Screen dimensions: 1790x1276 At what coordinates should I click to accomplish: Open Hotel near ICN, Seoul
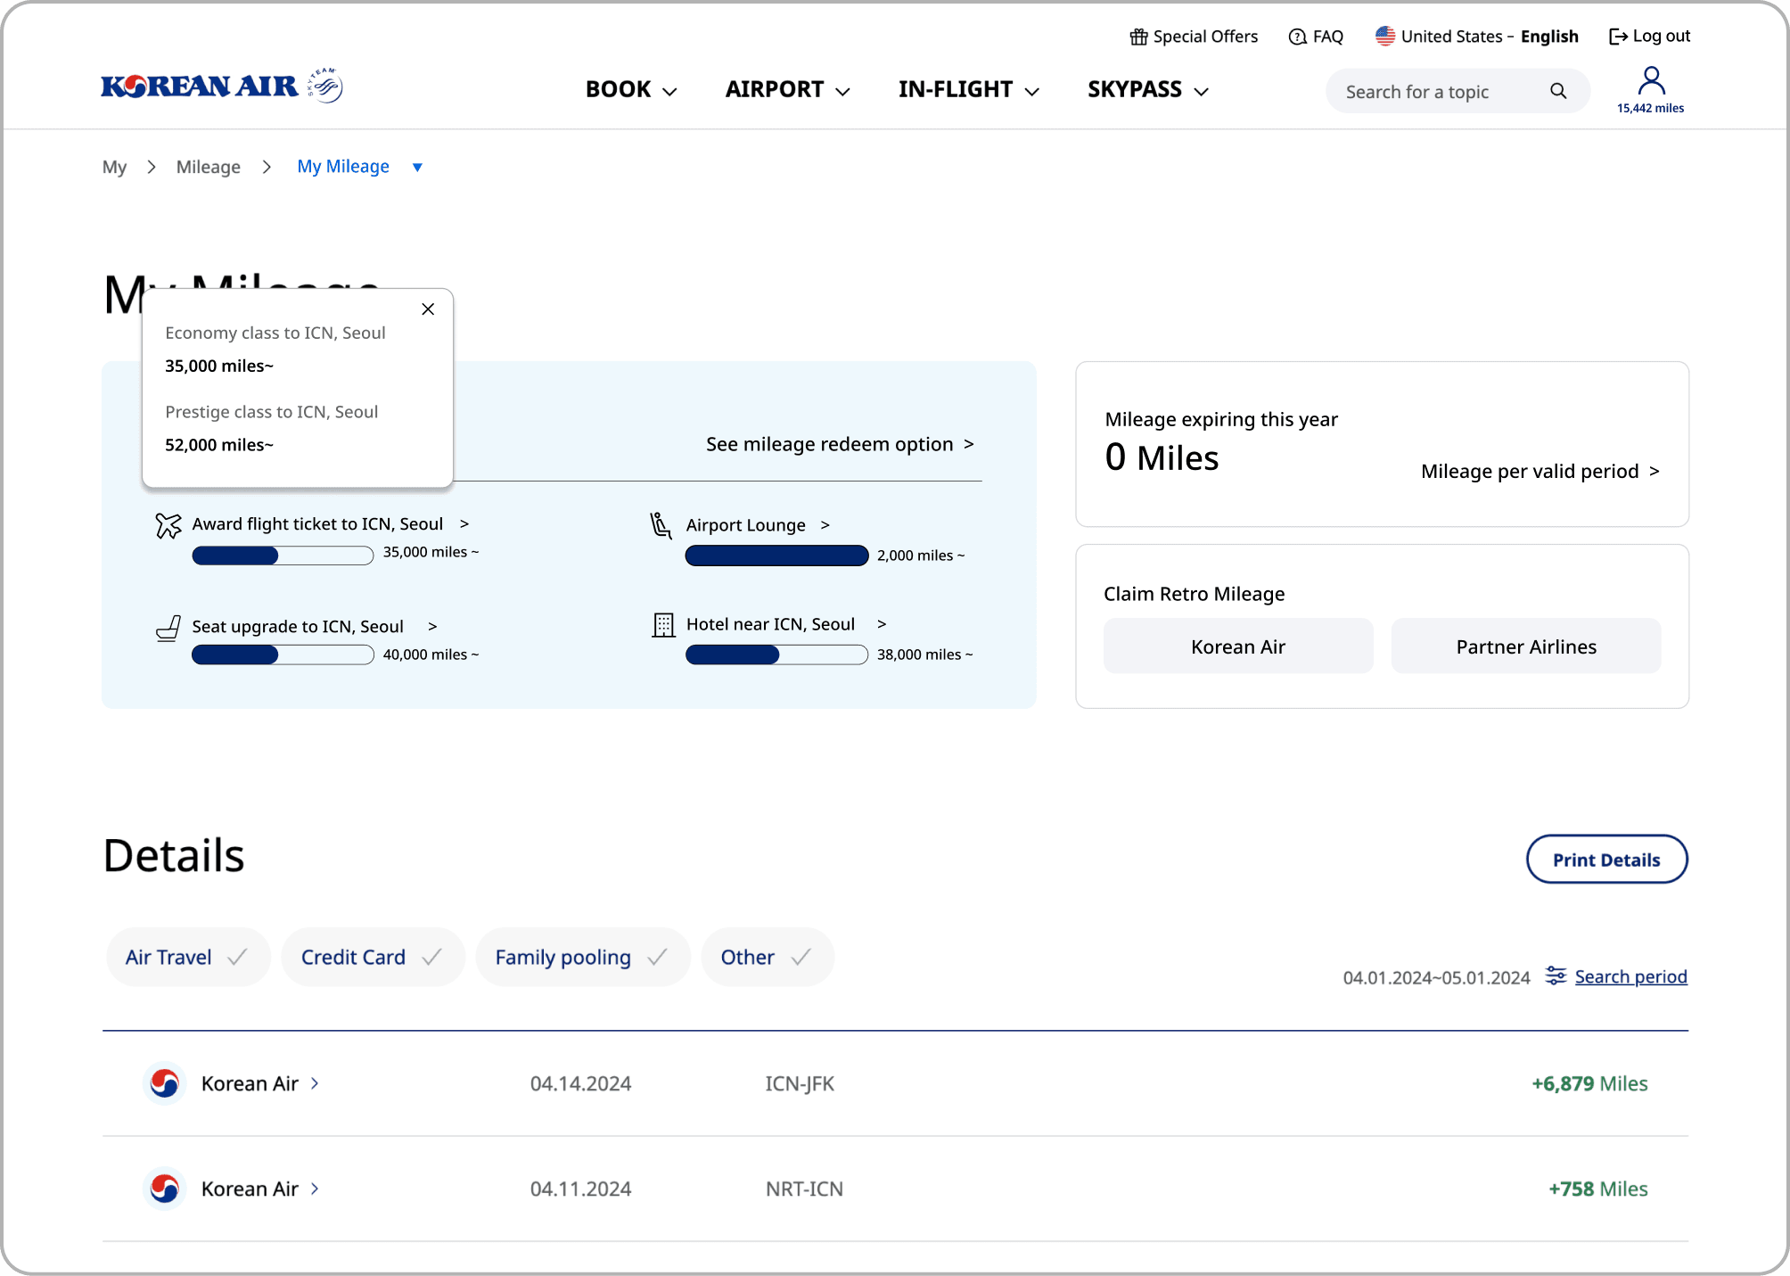pyautogui.click(x=787, y=624)
